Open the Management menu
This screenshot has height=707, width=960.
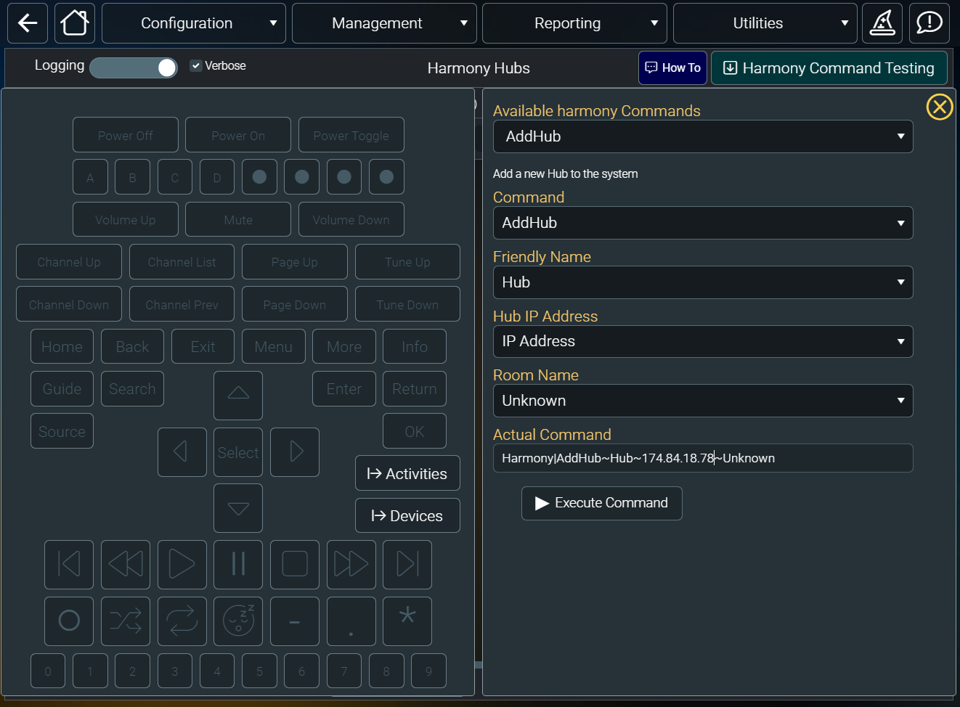point(384,23)
